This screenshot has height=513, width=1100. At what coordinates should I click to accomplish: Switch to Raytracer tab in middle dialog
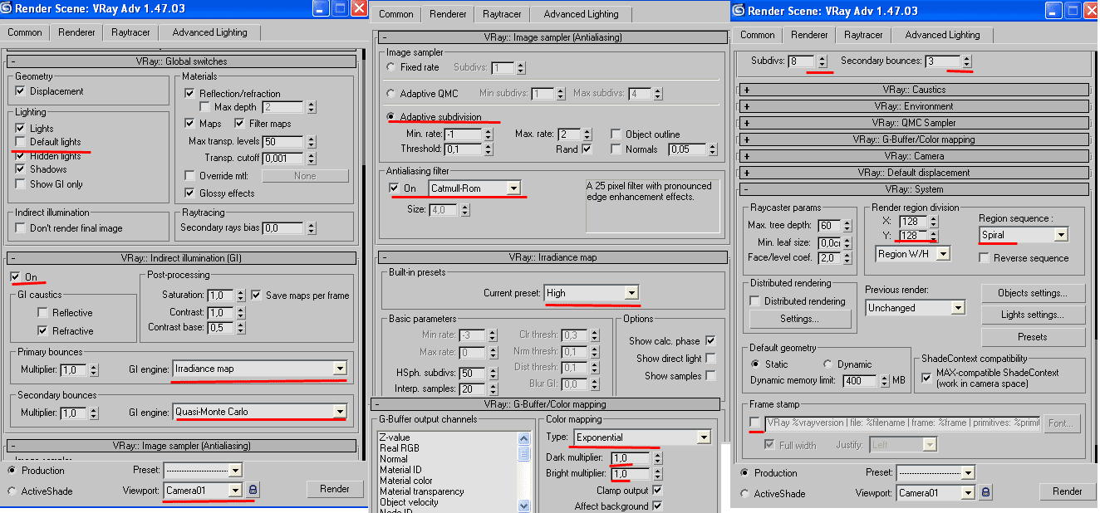point(501,14)
